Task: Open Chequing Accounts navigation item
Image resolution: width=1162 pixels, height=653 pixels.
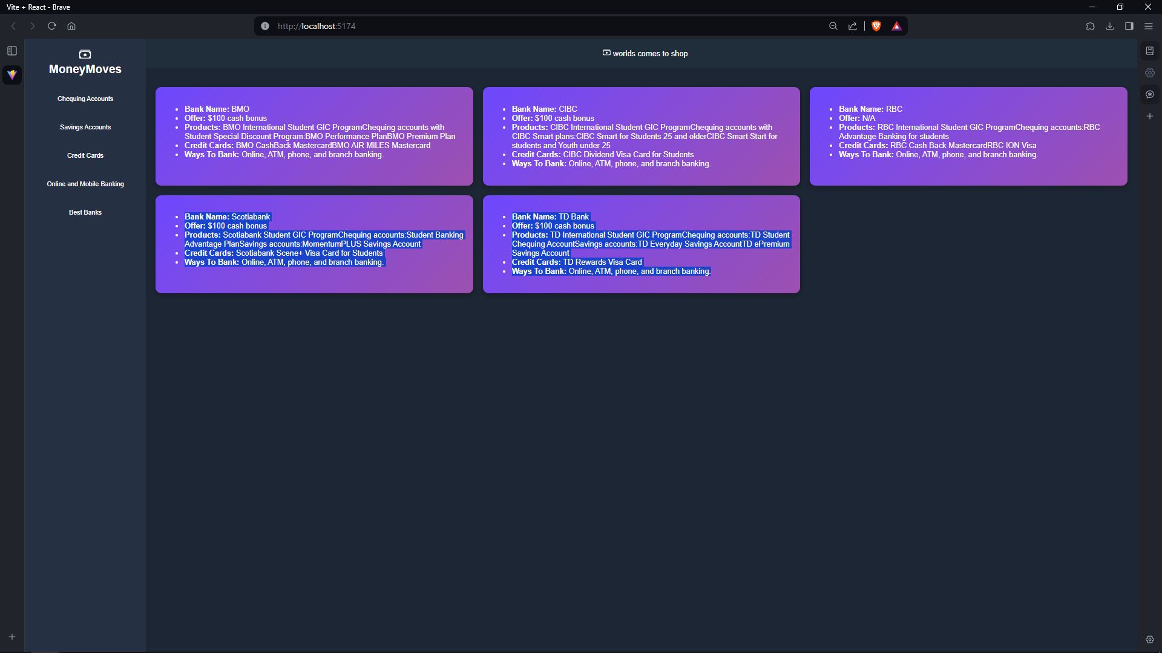Action: (85, 99)
